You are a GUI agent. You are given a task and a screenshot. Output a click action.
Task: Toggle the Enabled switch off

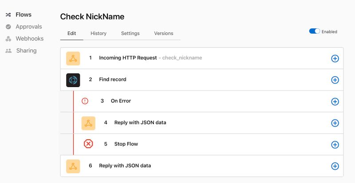pyautogui.click(x=315, y=31)
